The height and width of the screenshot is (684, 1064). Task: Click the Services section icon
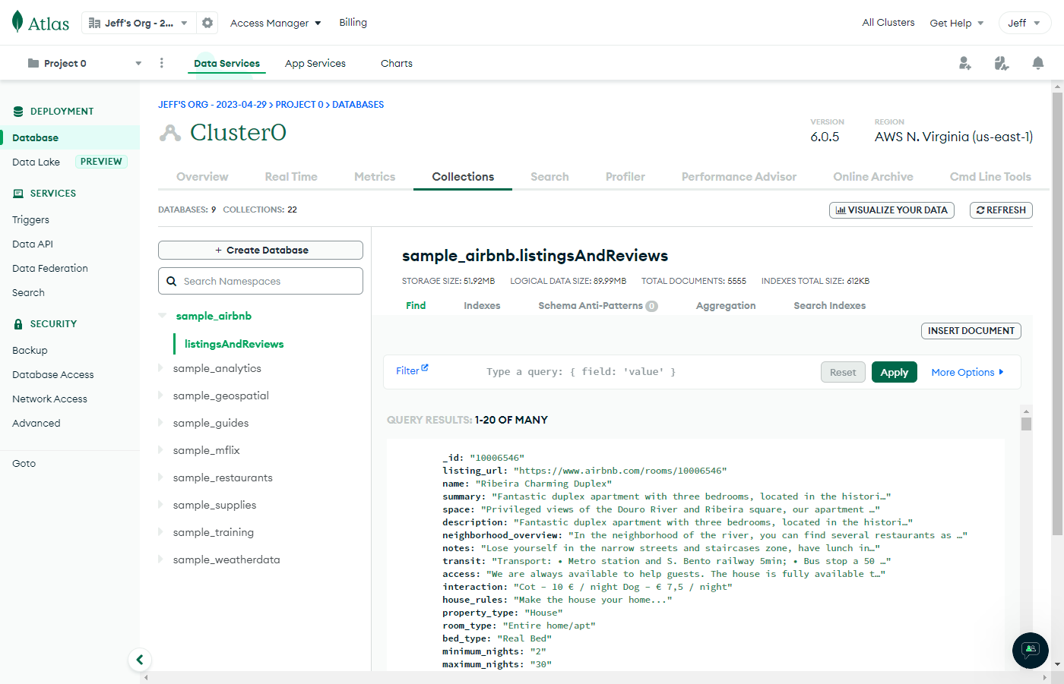click(x=18, y=194)
